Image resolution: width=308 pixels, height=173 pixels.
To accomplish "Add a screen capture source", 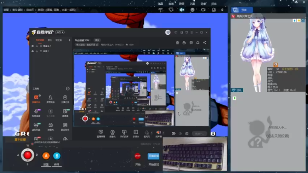I will point(101,133).
